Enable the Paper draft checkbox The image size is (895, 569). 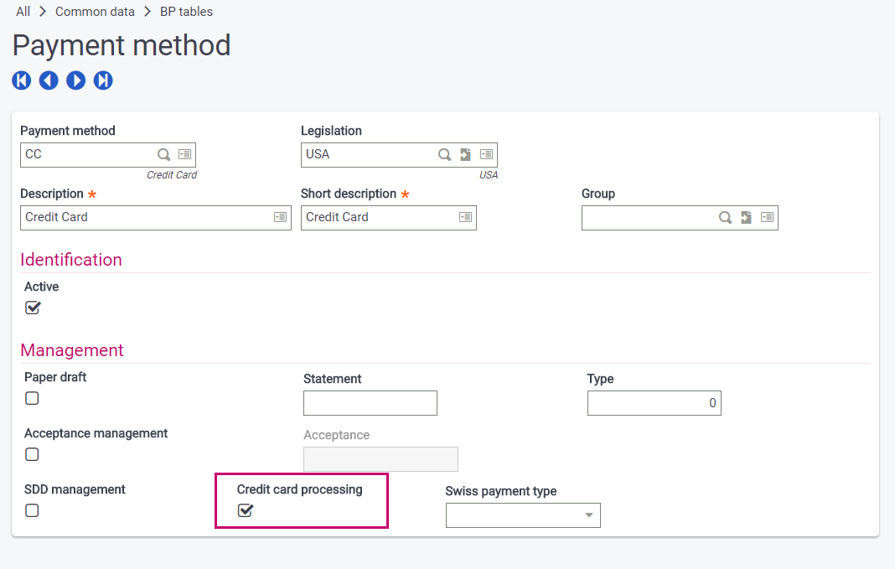coord(32,398)
